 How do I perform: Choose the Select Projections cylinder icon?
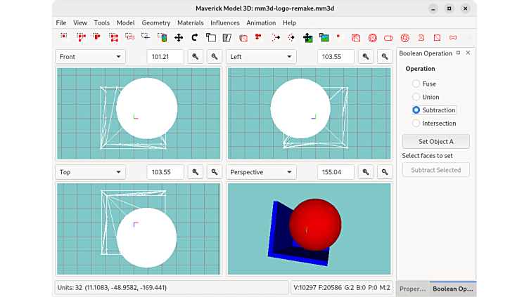pos(162,37)
